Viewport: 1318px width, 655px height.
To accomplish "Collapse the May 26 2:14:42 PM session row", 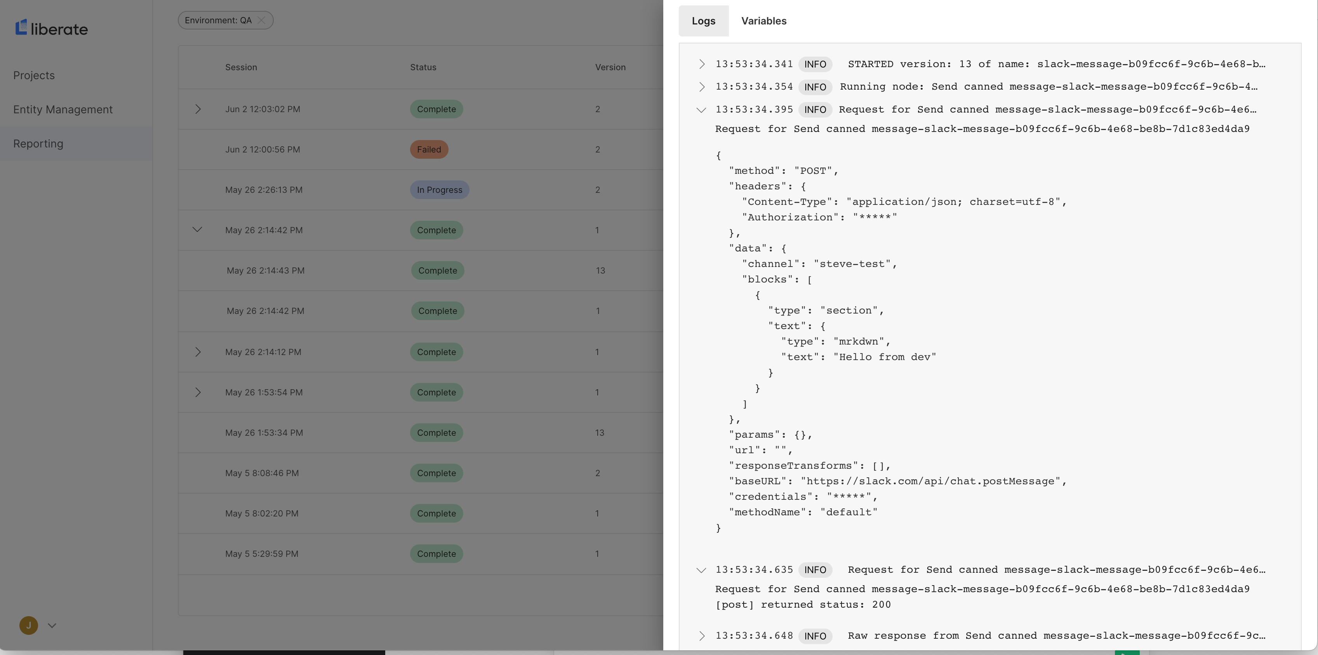I will [x=198, y=230].
